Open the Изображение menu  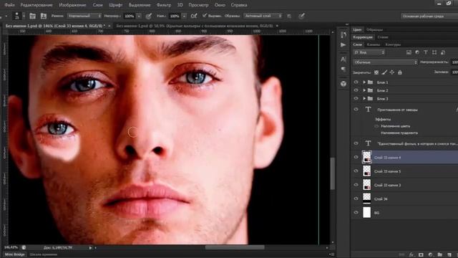[73, 5]
